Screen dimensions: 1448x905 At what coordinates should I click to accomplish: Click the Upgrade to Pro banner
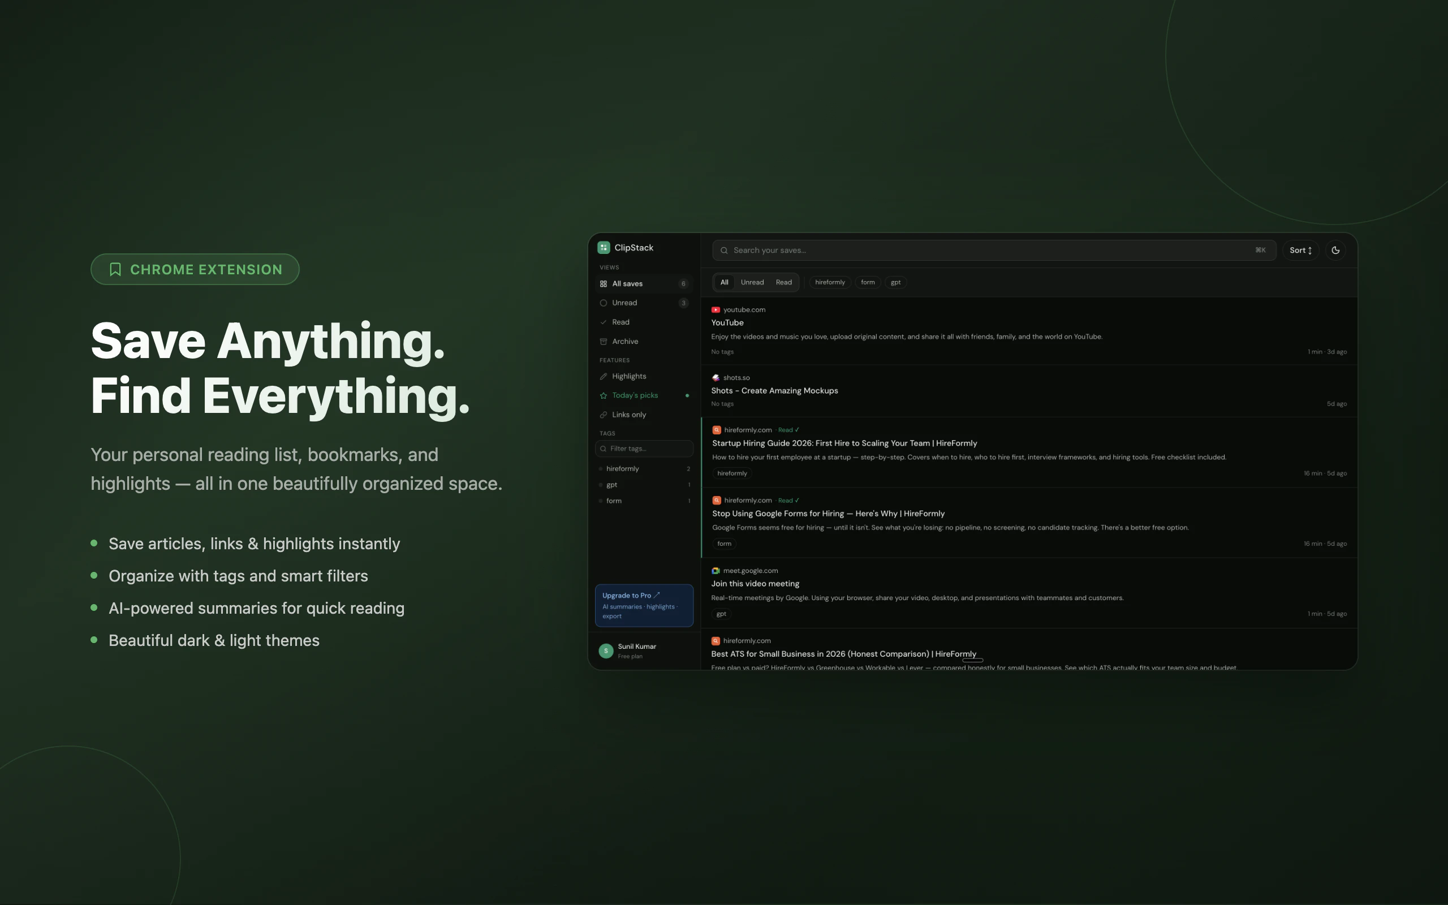click(x=644, y=605)
